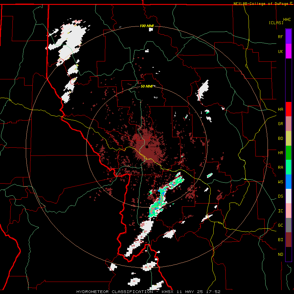Click the HR green legend swatch

coord(288,153)
